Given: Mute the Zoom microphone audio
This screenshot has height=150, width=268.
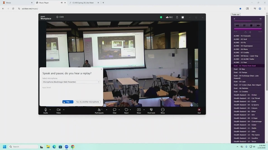Looking at the screenshot, I should pos(45,110).
